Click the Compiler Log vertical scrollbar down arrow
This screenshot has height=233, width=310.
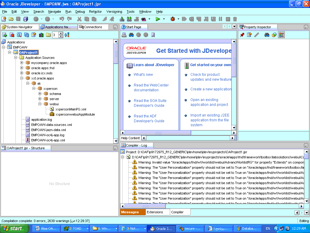pos(307,201)
